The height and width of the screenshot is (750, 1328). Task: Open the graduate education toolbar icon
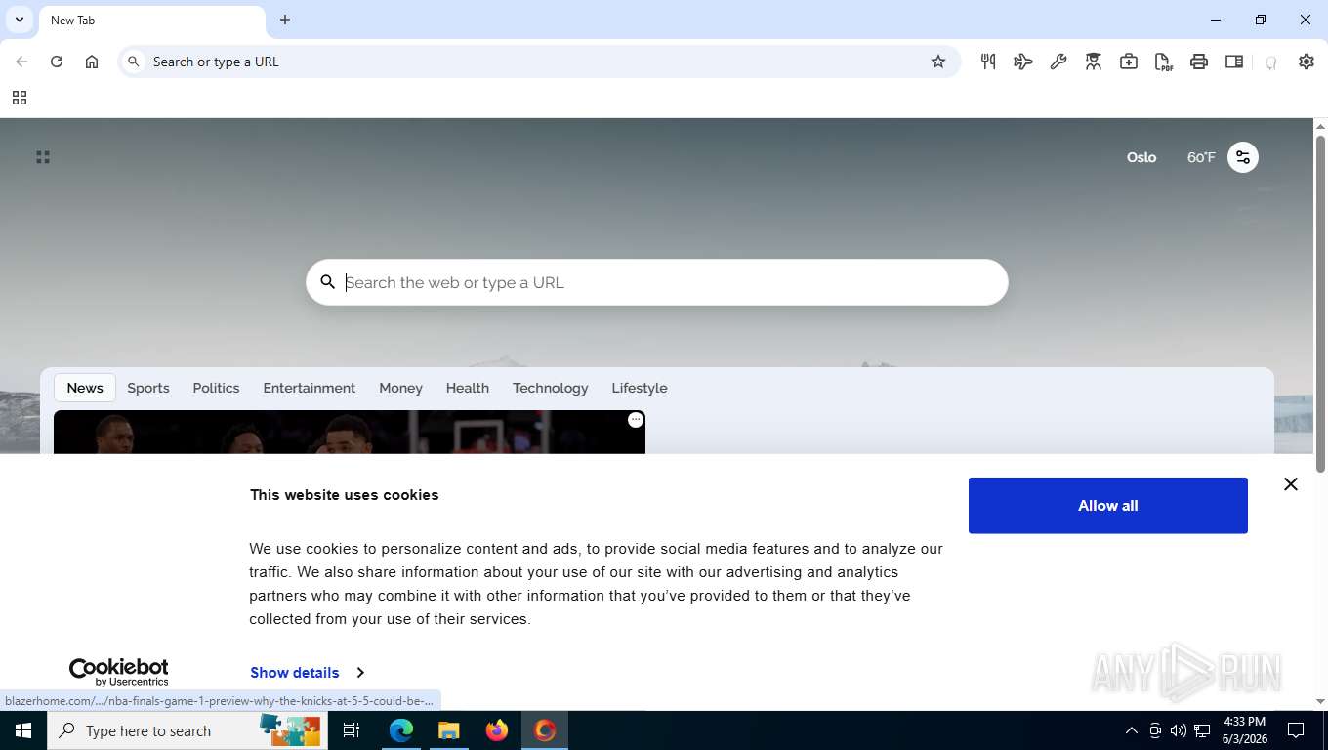coord(1094,62)
